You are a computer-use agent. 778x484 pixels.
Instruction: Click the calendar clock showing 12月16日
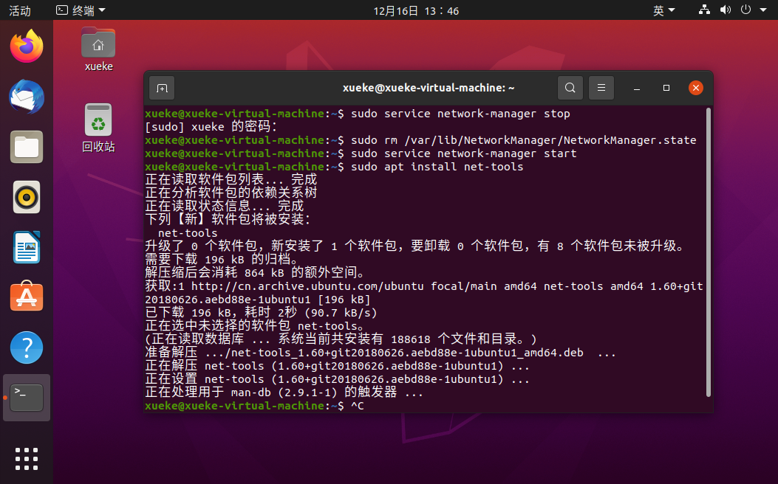pos(416,10)
